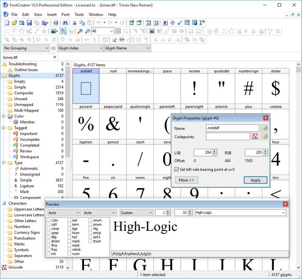Click the Unicode icon next to Codepoints field

pos(255,136)
